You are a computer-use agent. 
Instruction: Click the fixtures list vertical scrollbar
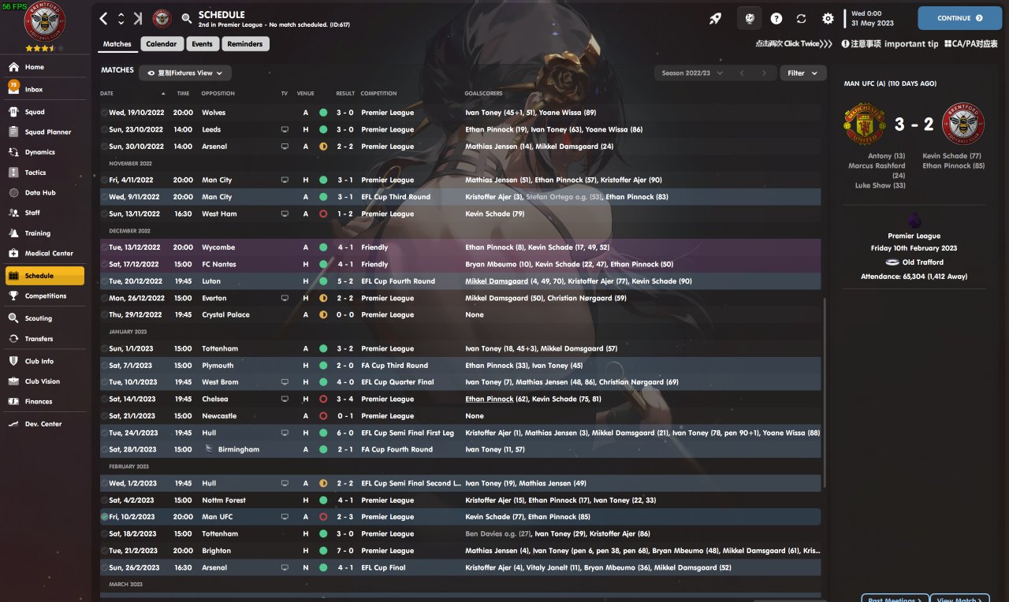824,394
